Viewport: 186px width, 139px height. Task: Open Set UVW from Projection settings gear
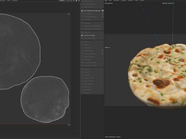pos(103,11)
